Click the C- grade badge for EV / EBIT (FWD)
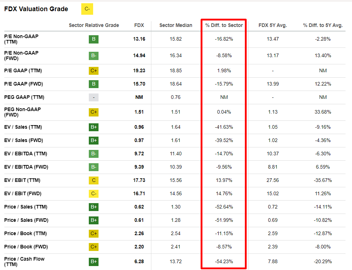The width and height of the screenshot is (352, 270). (93, 194)
